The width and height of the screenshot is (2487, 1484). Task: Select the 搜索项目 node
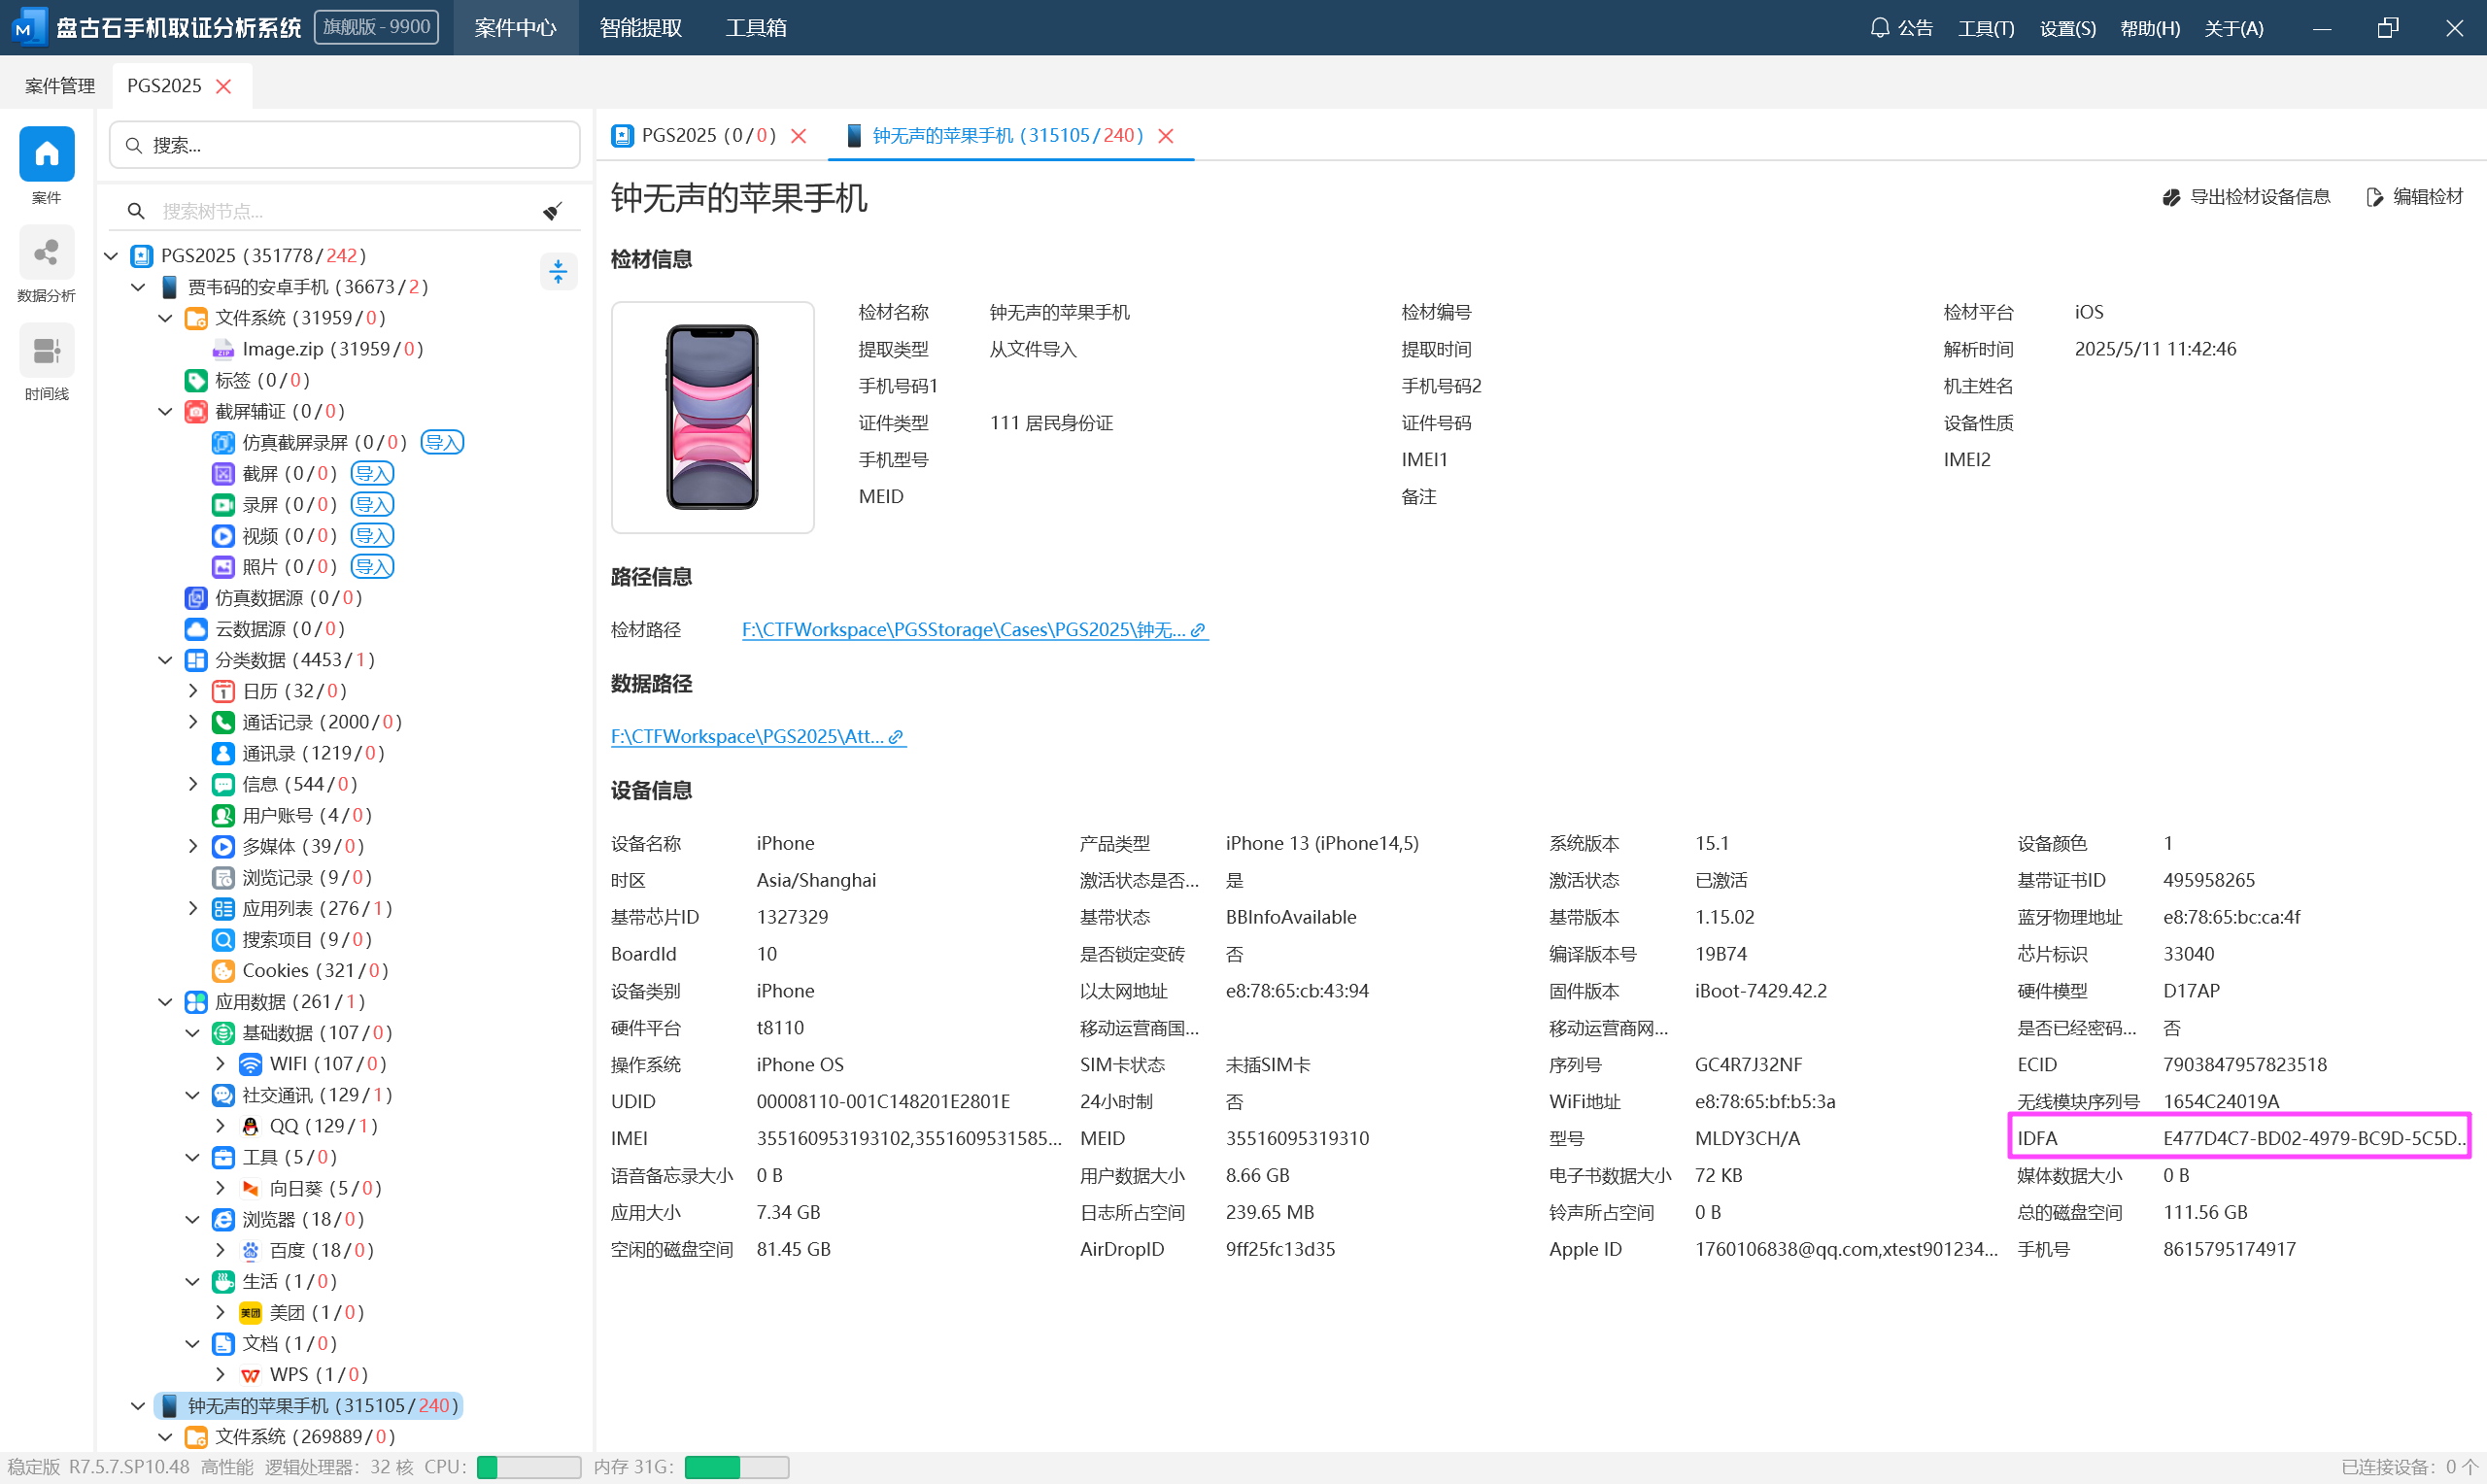(292, 939)
